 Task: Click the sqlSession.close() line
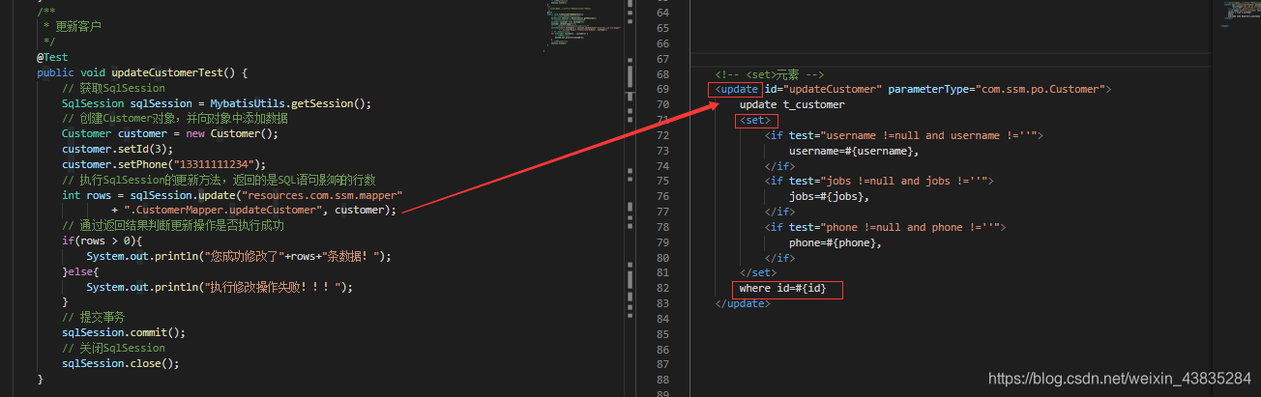point(121,363)
